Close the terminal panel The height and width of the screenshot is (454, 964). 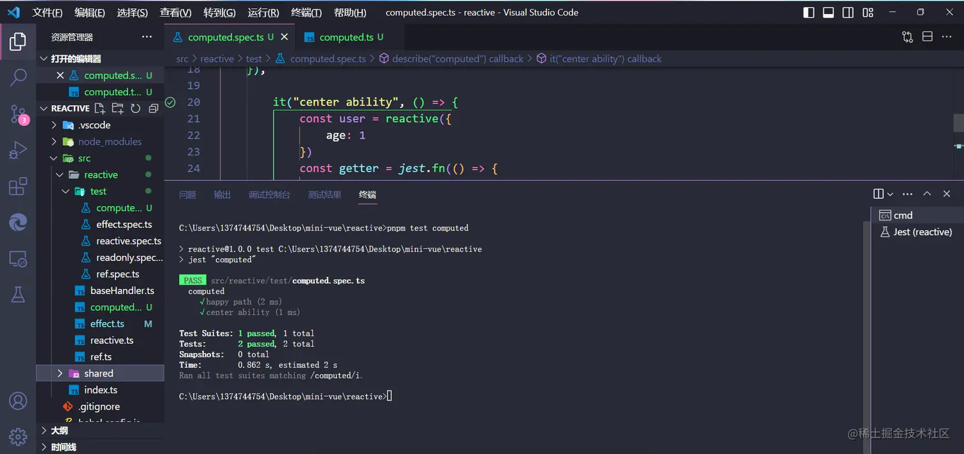click(947, 194)
